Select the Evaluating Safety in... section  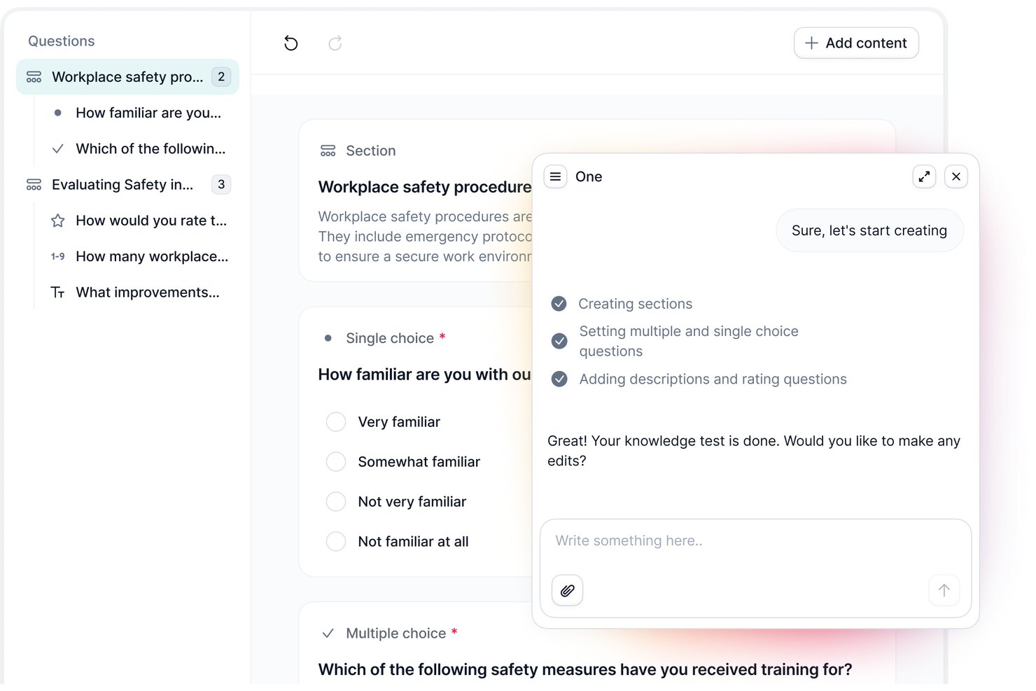pyautogui.click(x=122, y=184)
